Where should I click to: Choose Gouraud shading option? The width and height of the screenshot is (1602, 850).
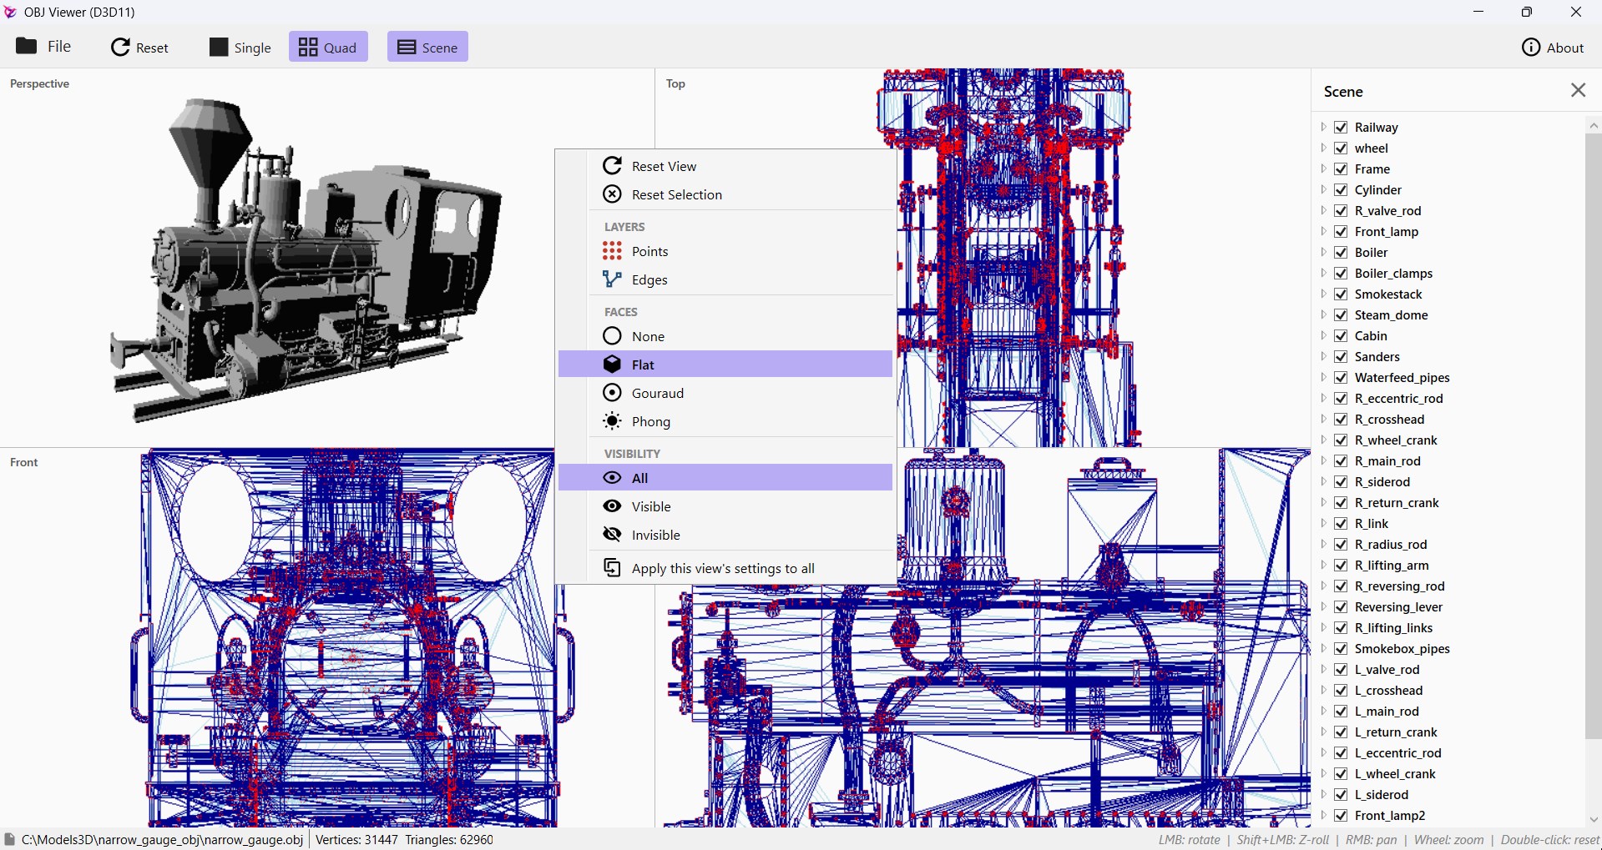point(725,393)
